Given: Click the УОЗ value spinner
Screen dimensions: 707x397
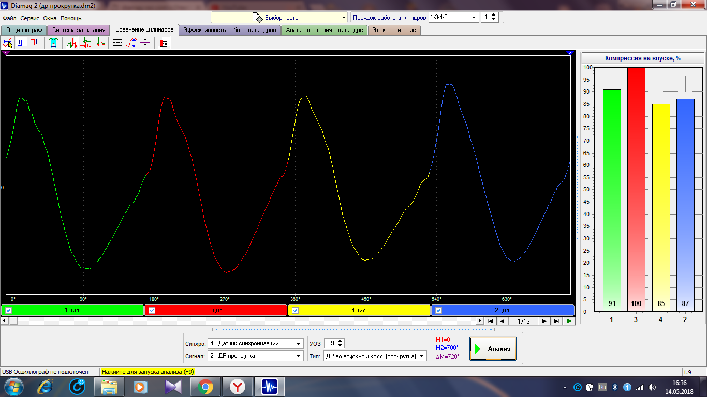Looking at the screenshot, I should [340, 343].
